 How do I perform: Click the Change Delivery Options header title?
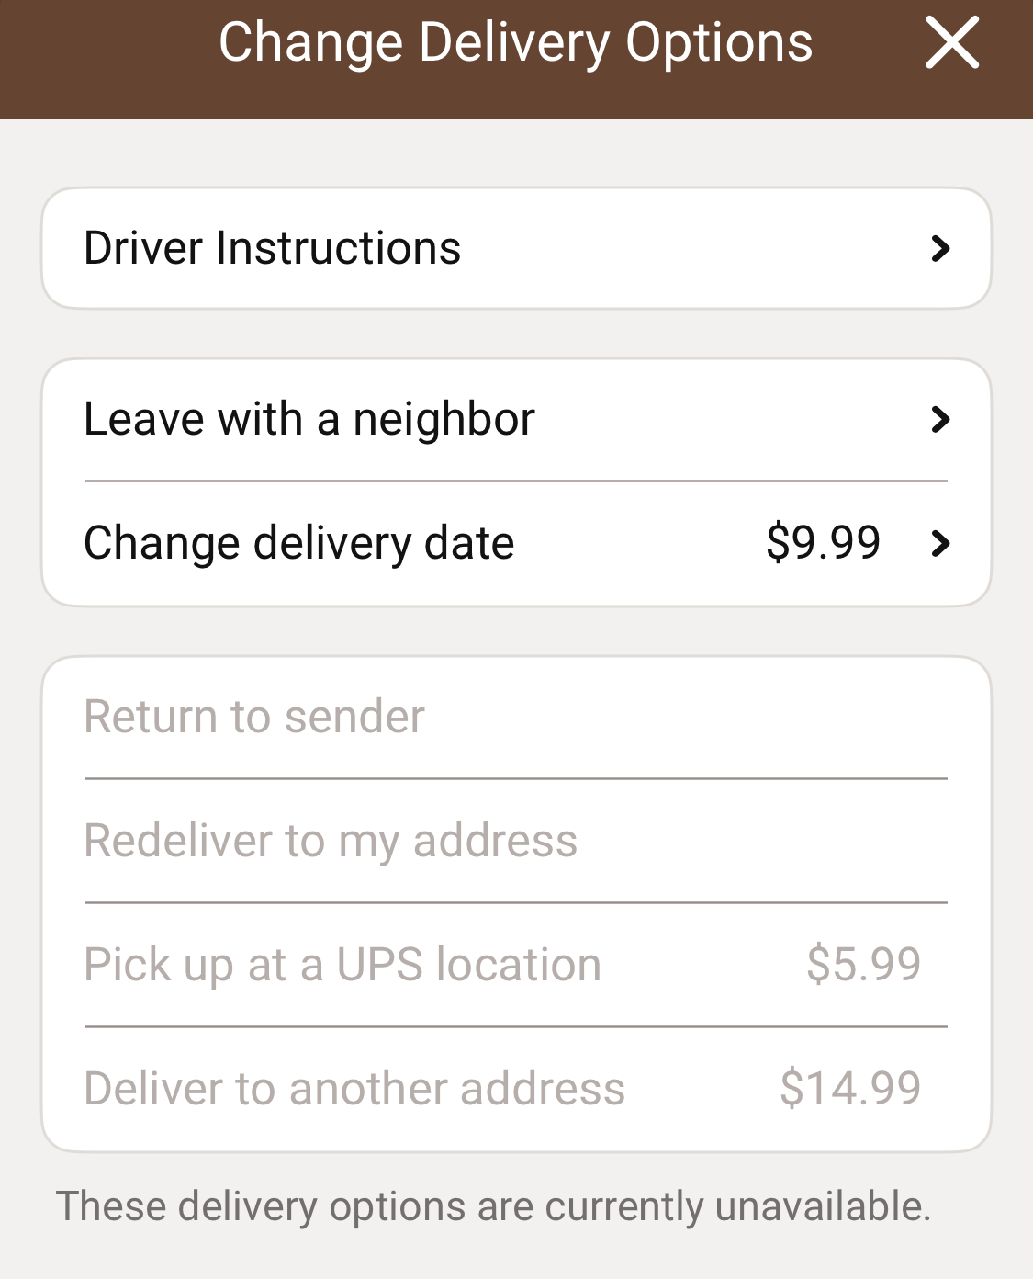515,43
